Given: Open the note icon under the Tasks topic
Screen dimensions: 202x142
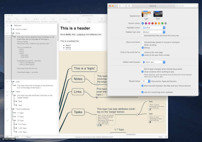Looking at the screenshot, I should click(x=100, y=125).
